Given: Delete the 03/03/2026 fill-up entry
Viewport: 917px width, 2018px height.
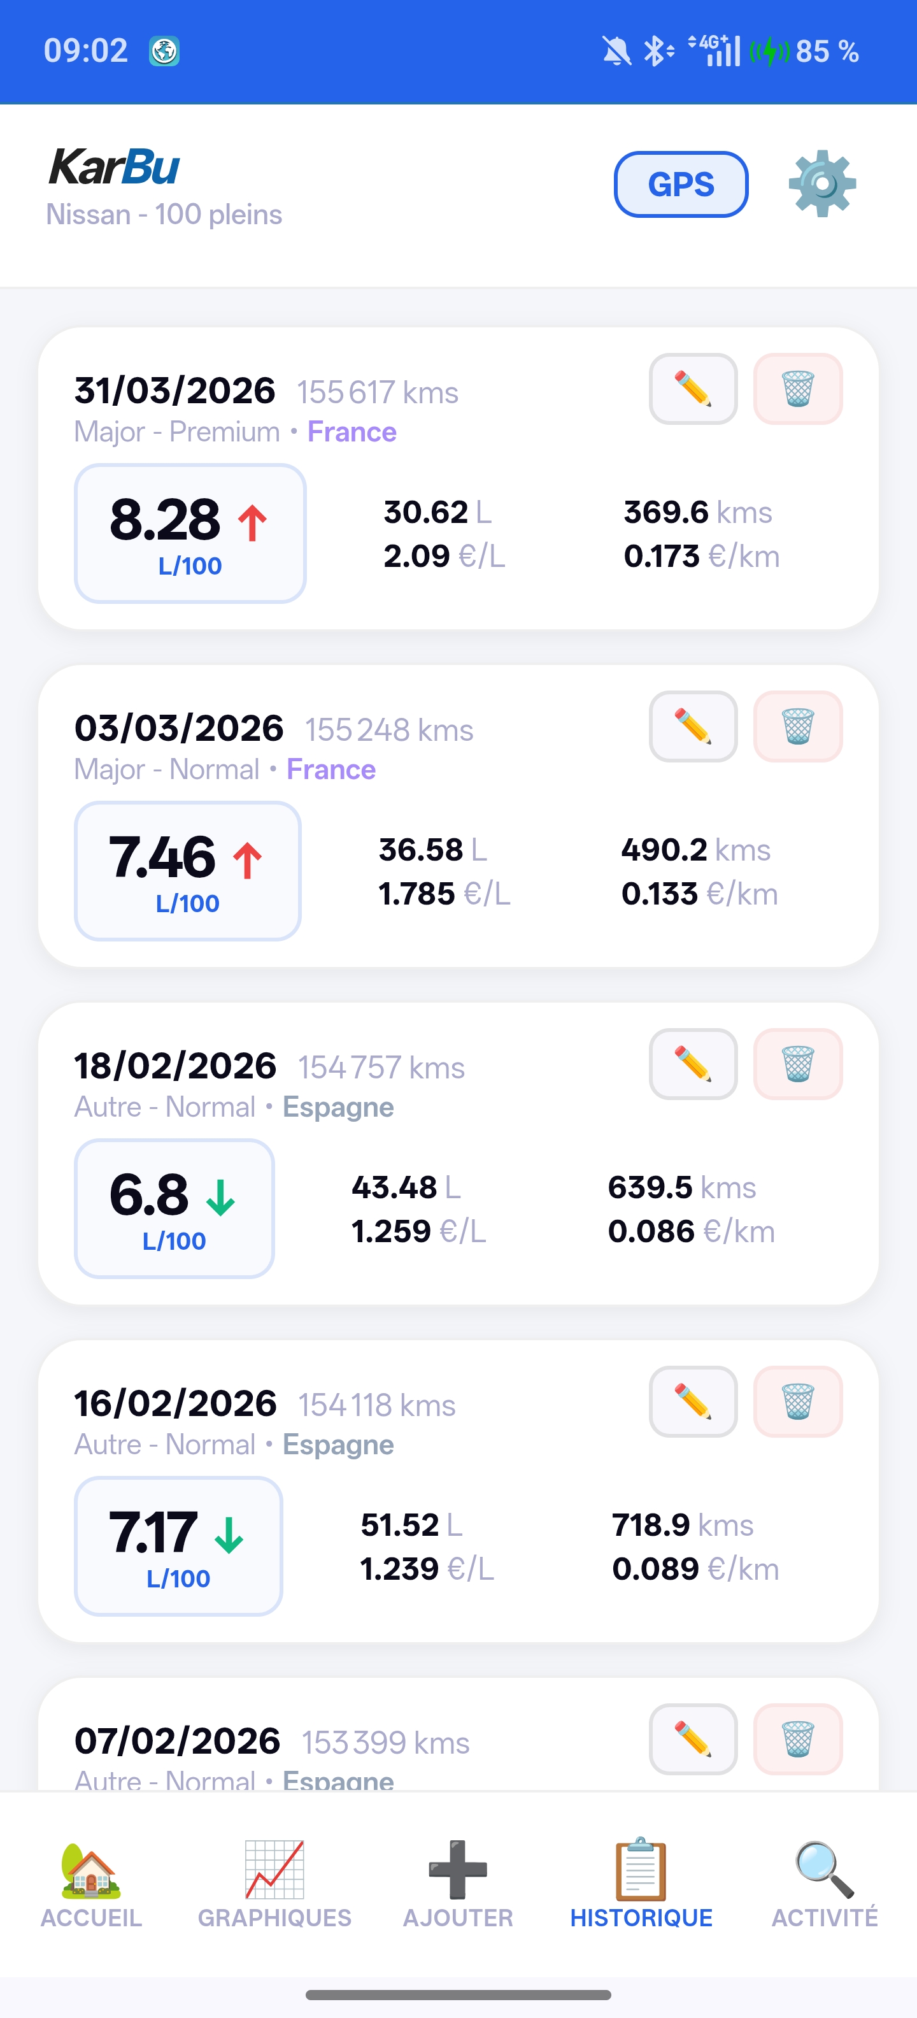Looking at the screenshot, I should coord(797,726).
